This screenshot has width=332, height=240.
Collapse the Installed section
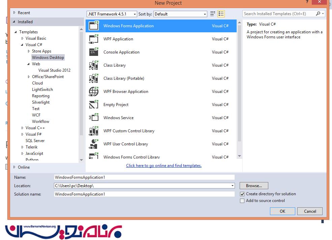tap(14, 22)
